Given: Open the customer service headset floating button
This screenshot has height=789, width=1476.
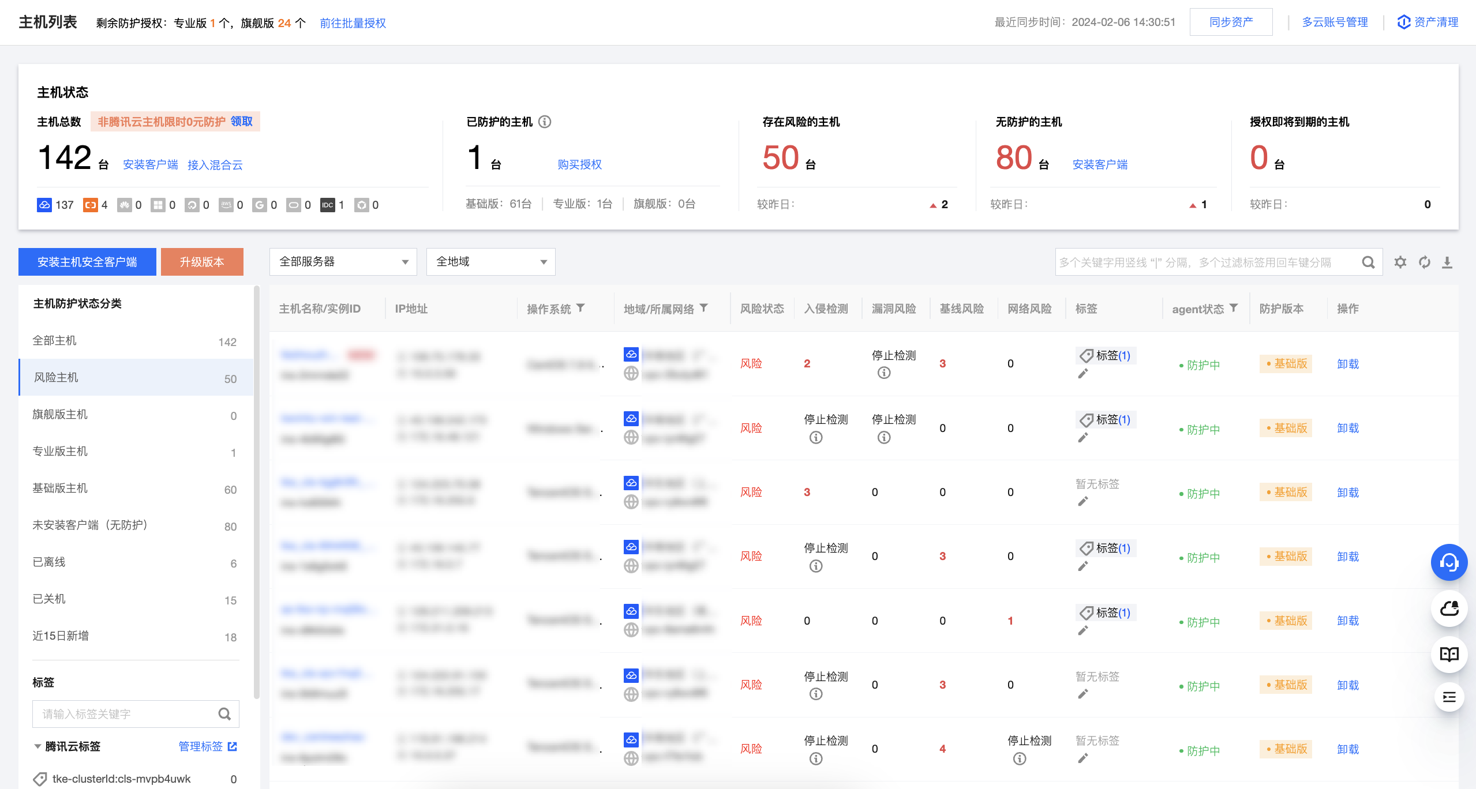Looking at the screenshot, I should [1449, 562].
